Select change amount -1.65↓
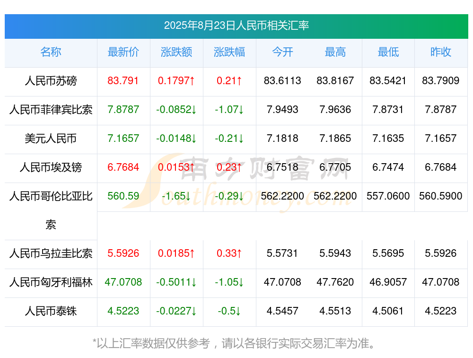Viewport: 473px width, 358px height. coord(176,196)
